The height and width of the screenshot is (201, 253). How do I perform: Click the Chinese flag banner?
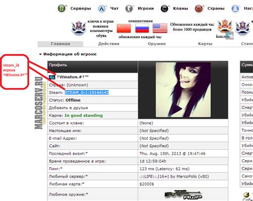124,28
